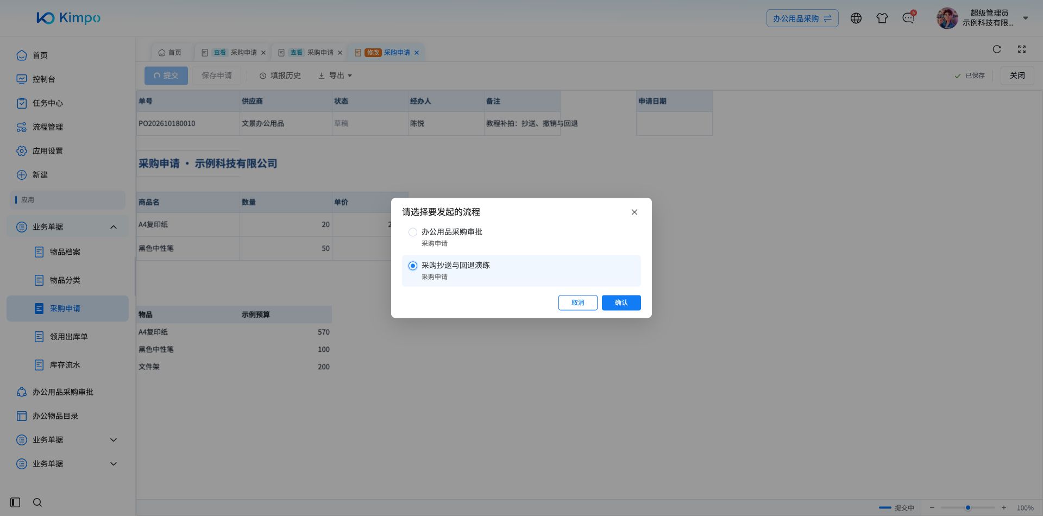Open 领用出库单 in the sidebar tree
The height and width of the screenshot is (516, 1043).
click(x=67, y=336)
